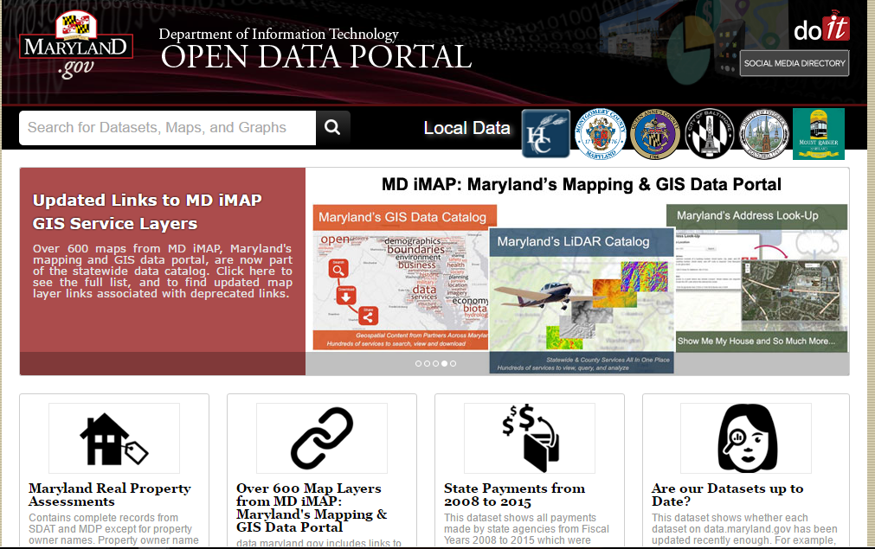The image size is (875, 549).
Task: Open Over 600 Map Layers link
Action: point(312,508)
